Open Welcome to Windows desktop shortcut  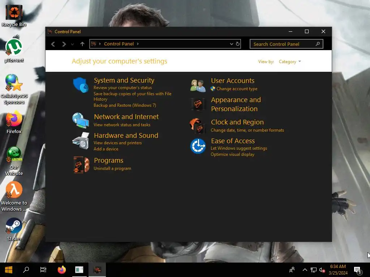click(14, 197)
